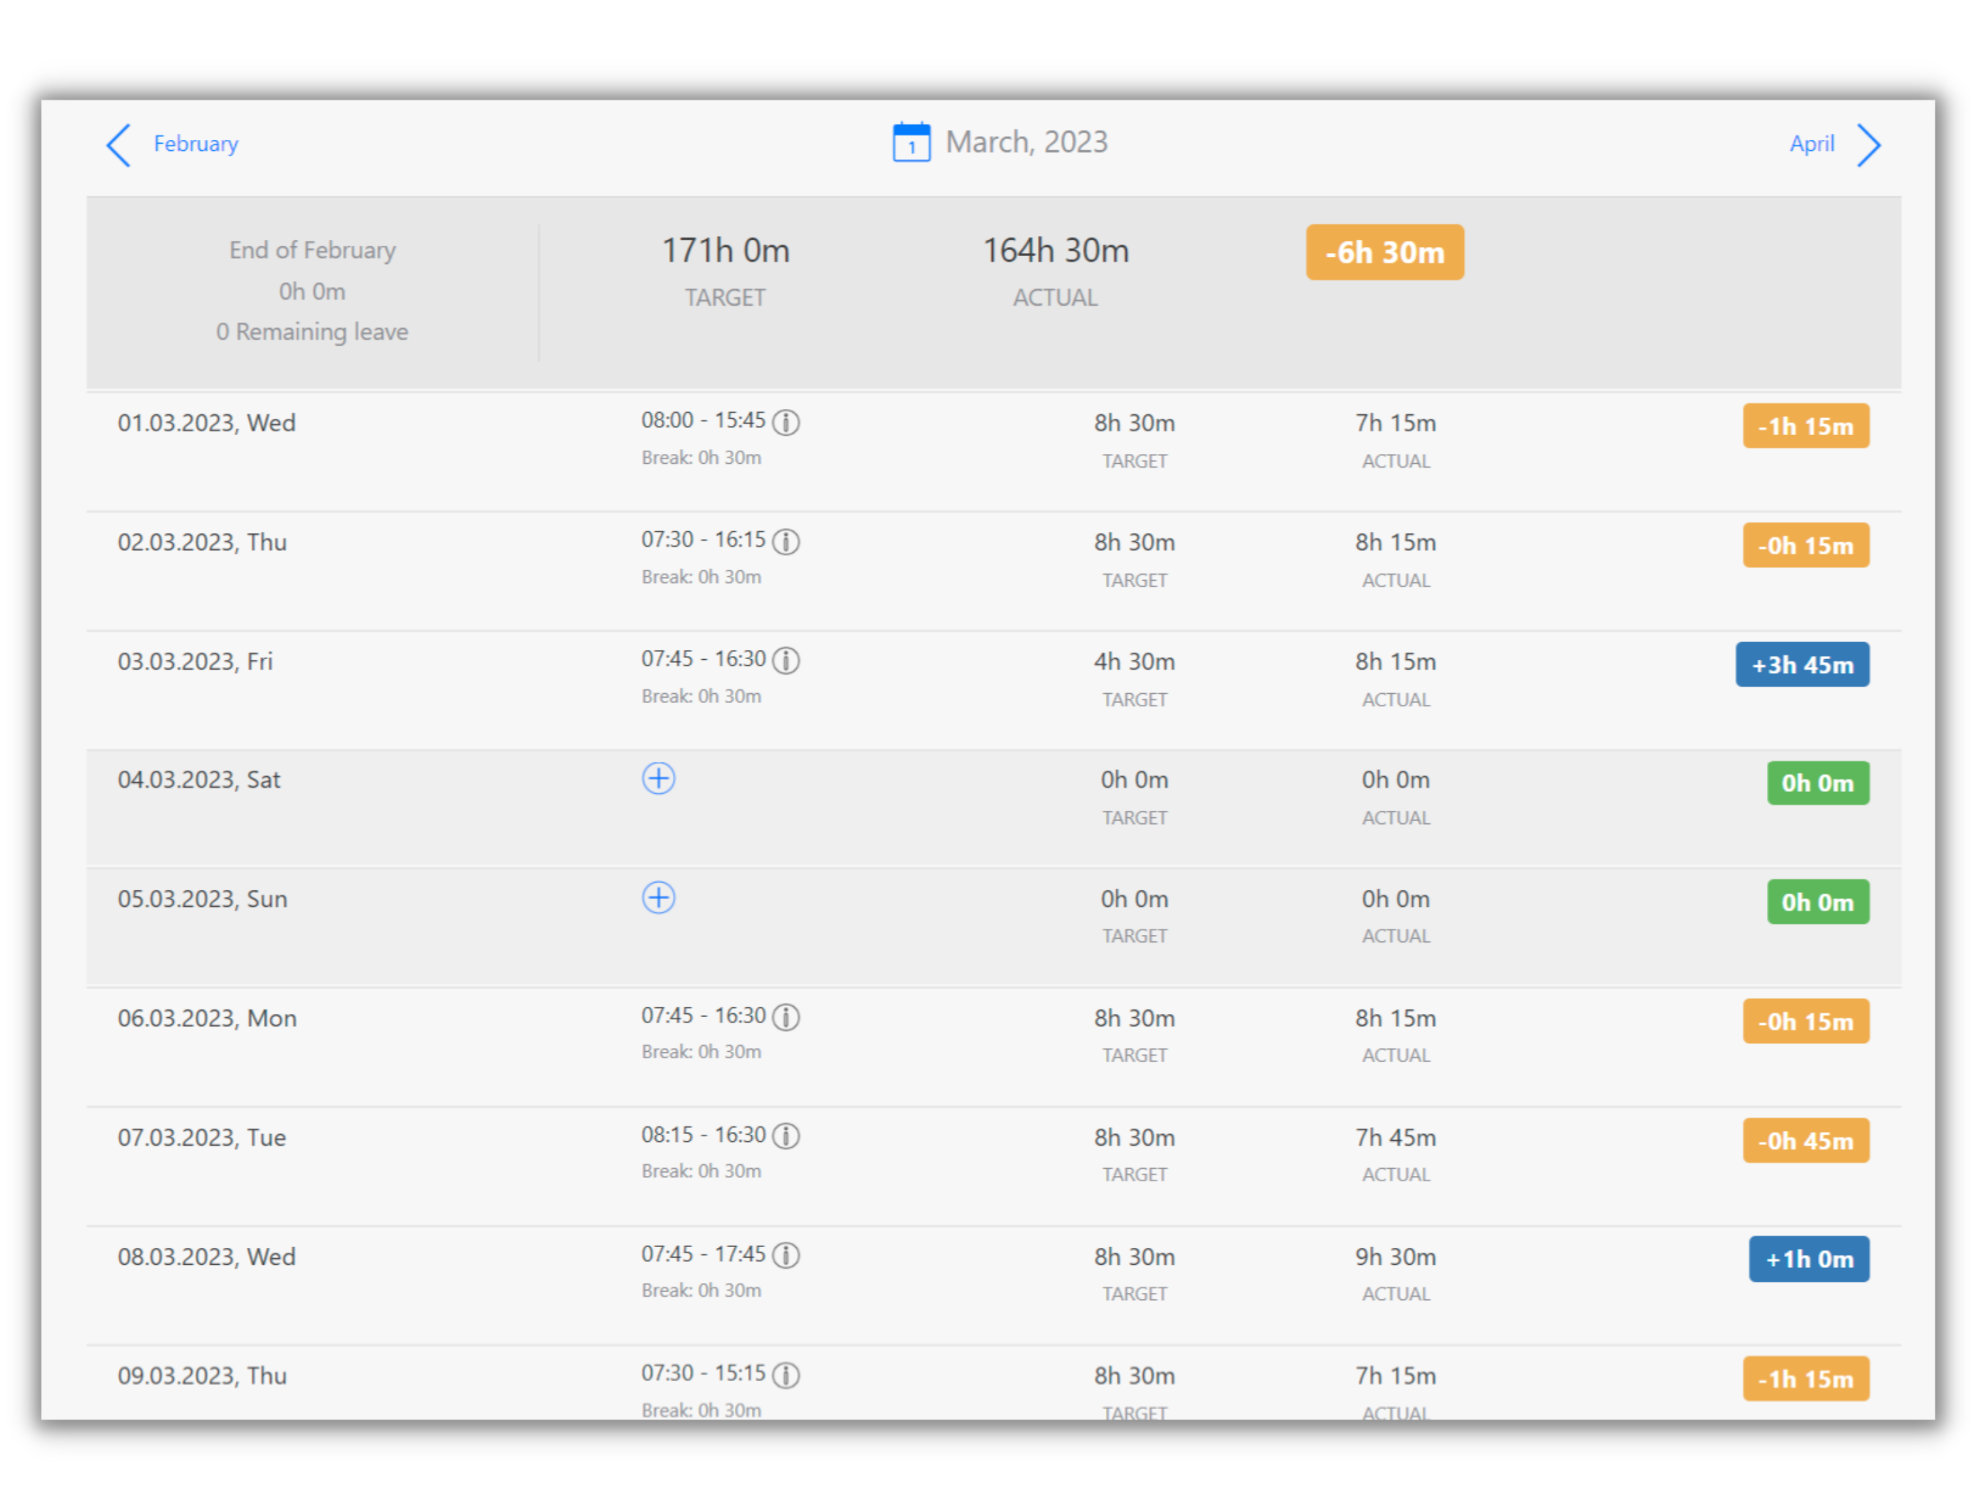Navigate back using the left chevron arrow
1985x1498 pixels.
click(x=120, y=144)
